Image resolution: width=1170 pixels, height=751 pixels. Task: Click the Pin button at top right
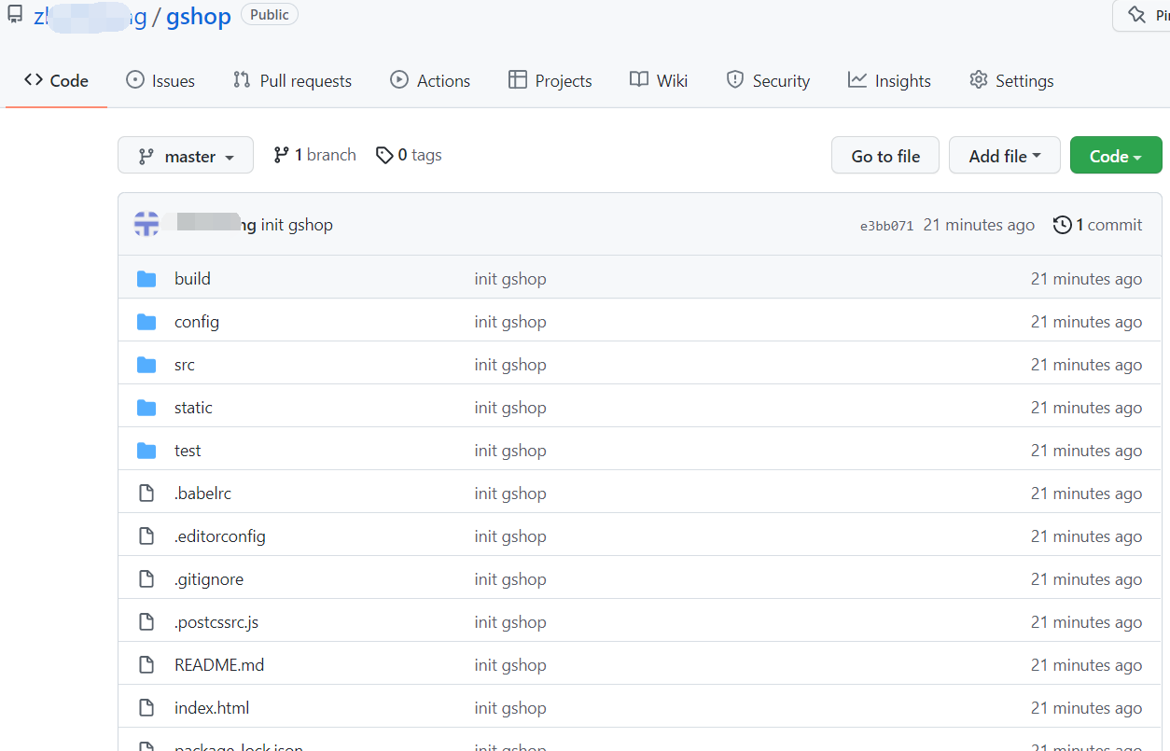1142,15
